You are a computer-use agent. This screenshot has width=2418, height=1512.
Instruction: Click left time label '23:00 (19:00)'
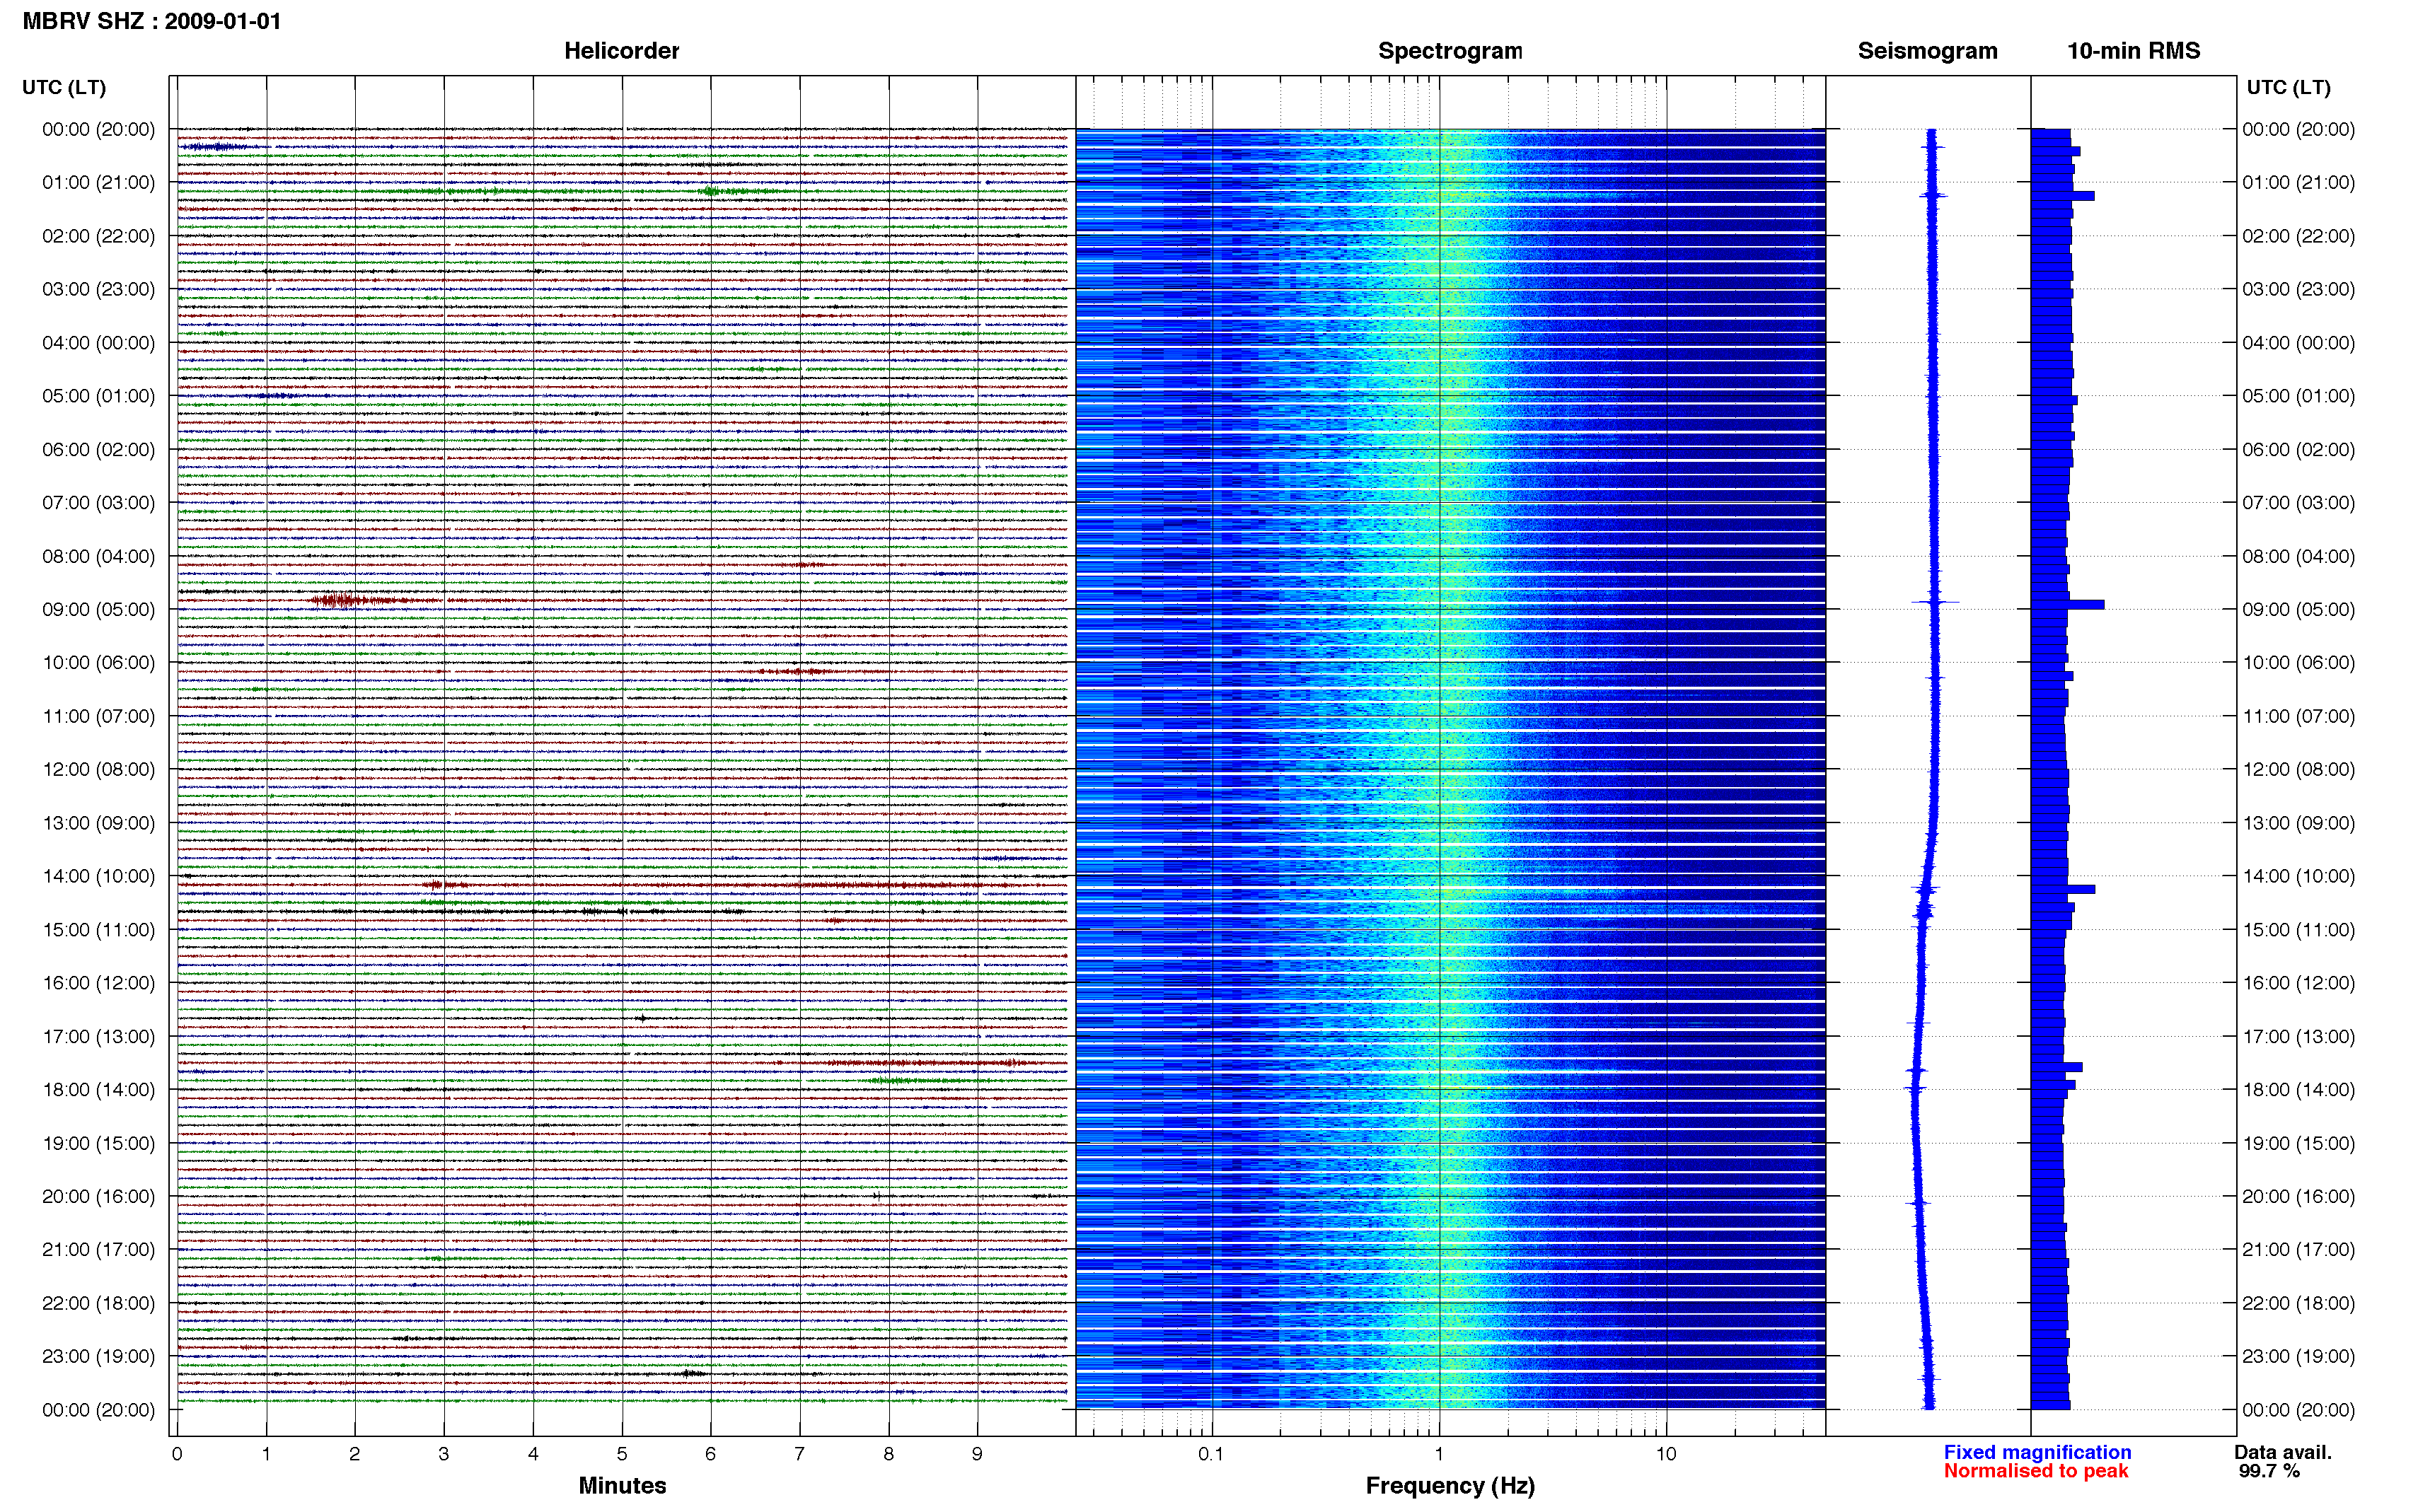(98, 1356)
